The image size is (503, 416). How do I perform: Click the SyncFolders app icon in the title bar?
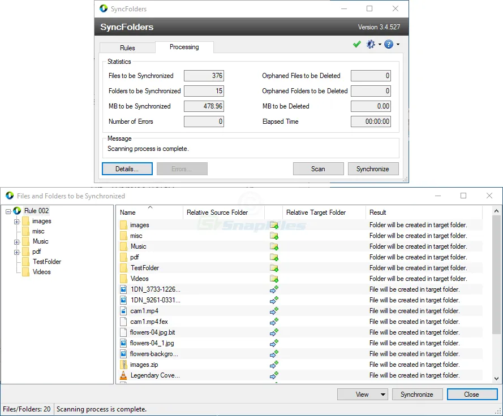click(x=104, y=8)
